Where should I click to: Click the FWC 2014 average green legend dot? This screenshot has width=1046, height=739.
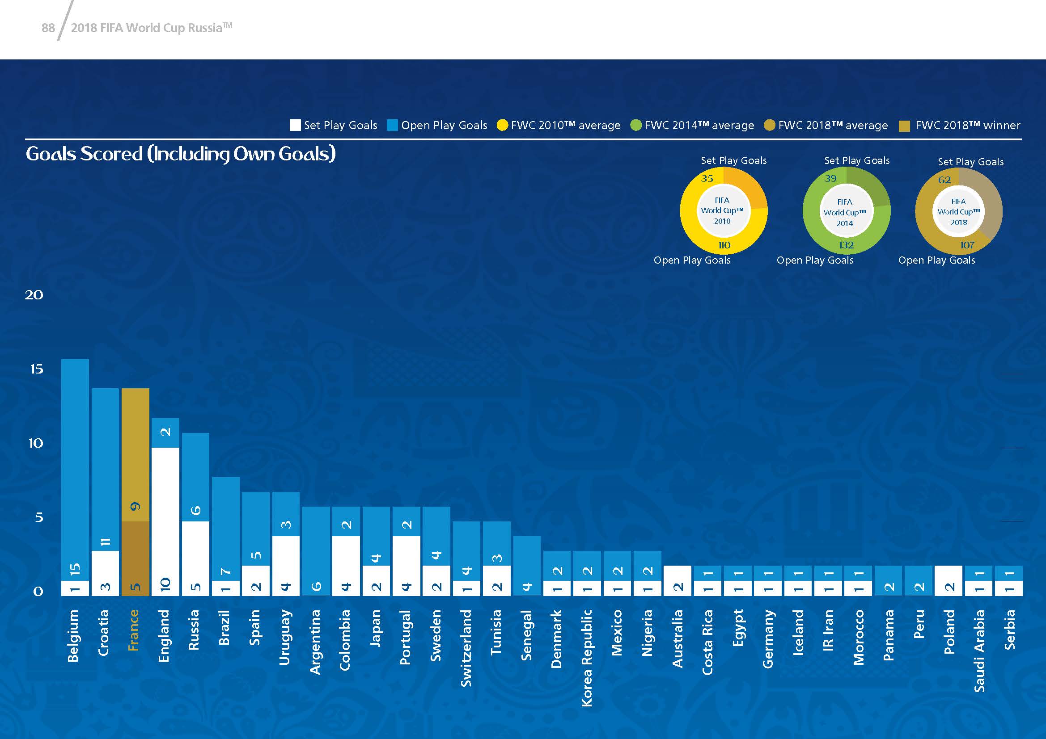(636, 125)
